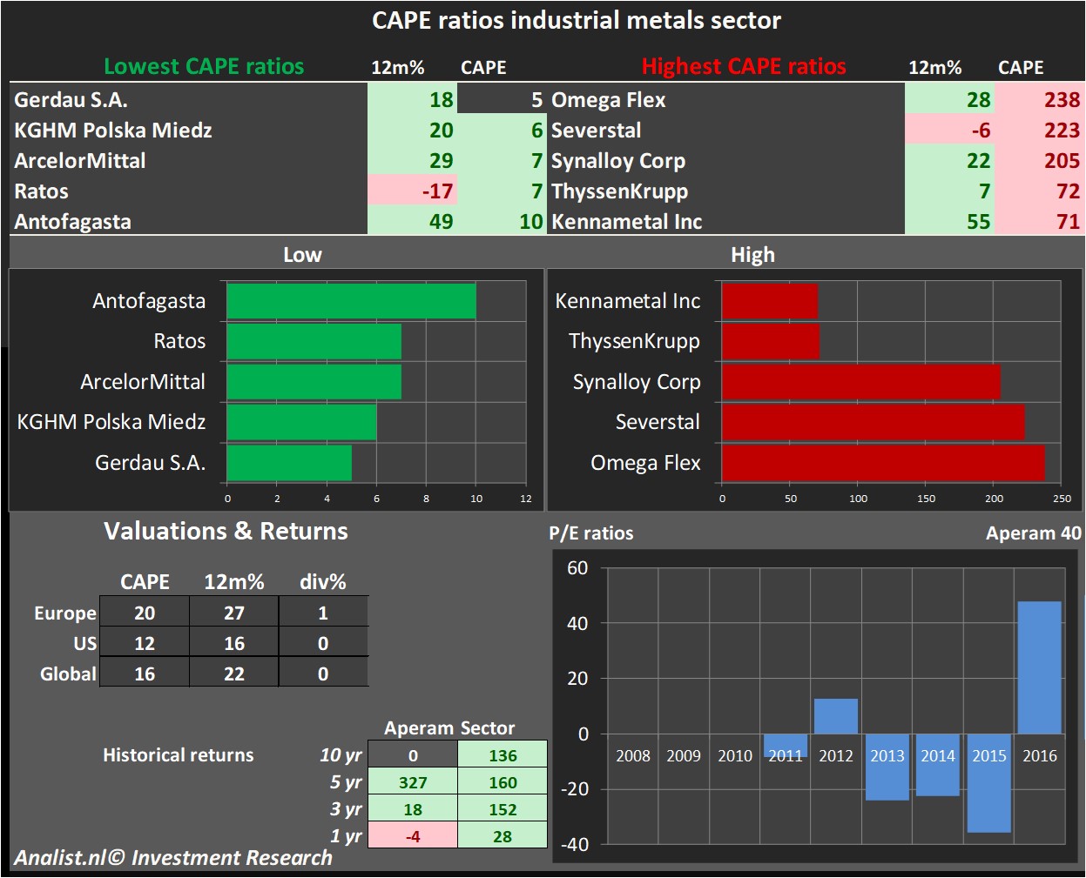The image size is (1086, 878).
Task: Click the "High" chart title
Action: [752, 255]
